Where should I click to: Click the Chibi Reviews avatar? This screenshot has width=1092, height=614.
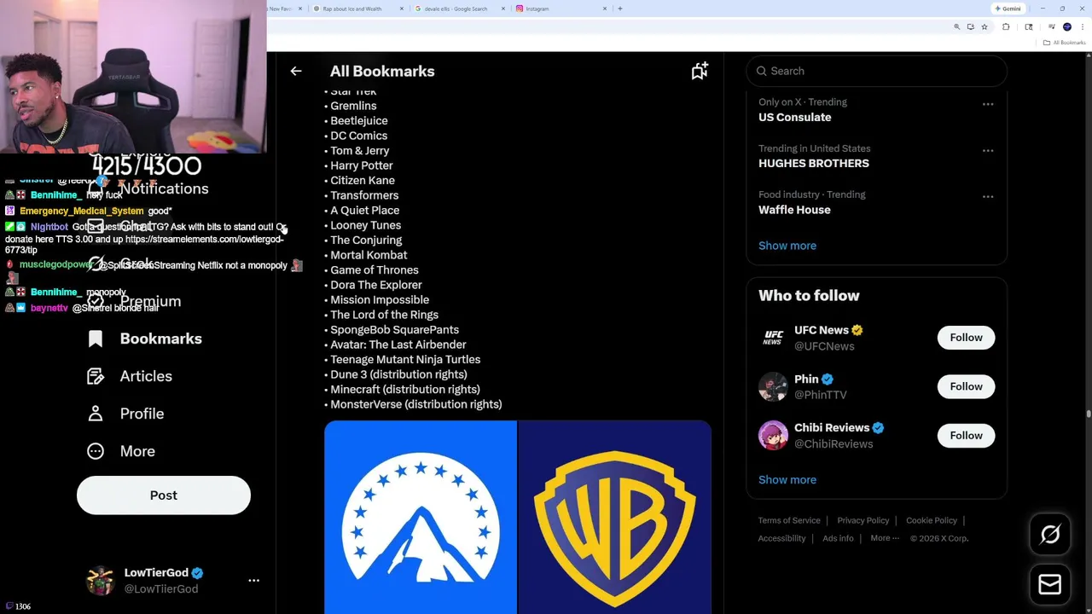pyautogui.click(x=773, y=436)
